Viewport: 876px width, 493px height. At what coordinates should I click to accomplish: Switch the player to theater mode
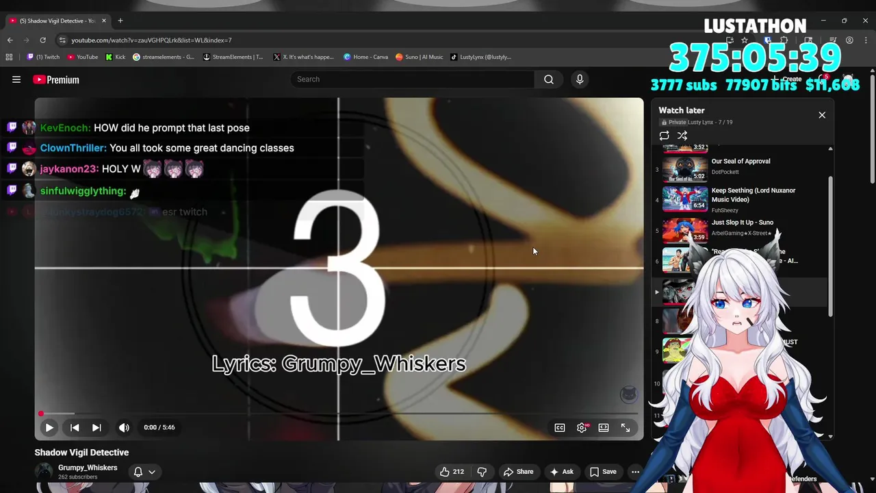[x=604, y=427]
